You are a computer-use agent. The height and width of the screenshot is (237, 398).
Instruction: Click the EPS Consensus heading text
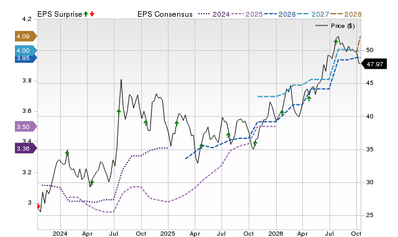pyautogui.click(x=165, y=14)
